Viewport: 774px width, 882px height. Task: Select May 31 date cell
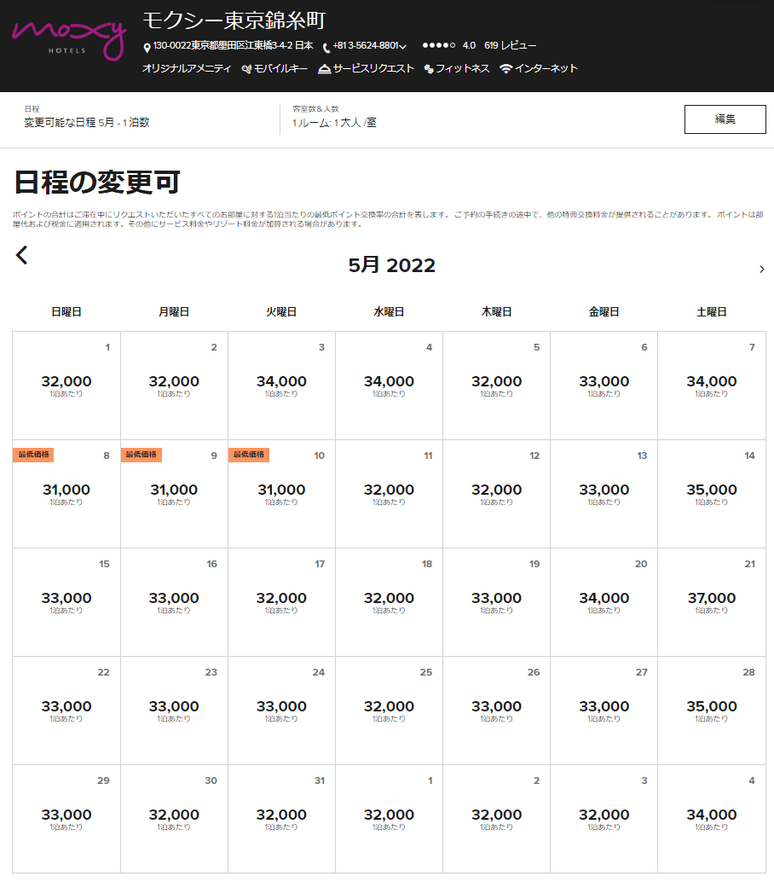pyautogui.click(x=281, y=819)
